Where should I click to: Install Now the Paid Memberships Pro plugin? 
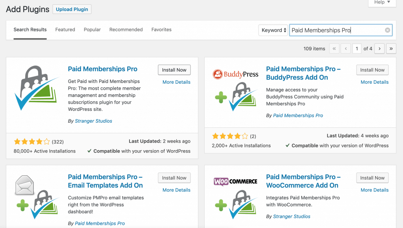pos(174,70)
